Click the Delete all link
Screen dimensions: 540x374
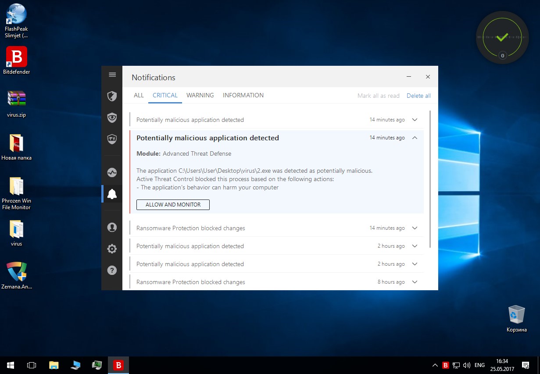pos(418,96)
